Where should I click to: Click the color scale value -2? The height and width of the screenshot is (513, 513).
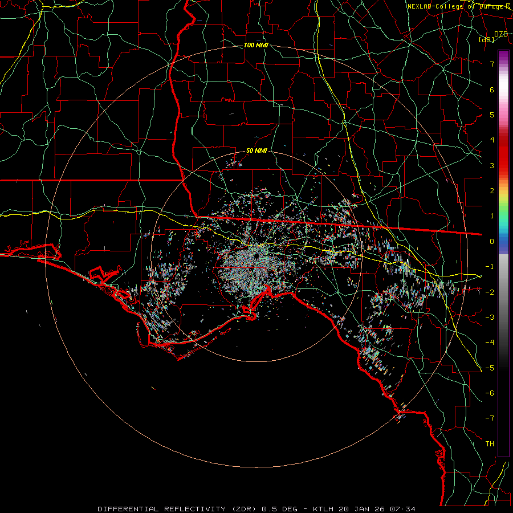point(490,292)
